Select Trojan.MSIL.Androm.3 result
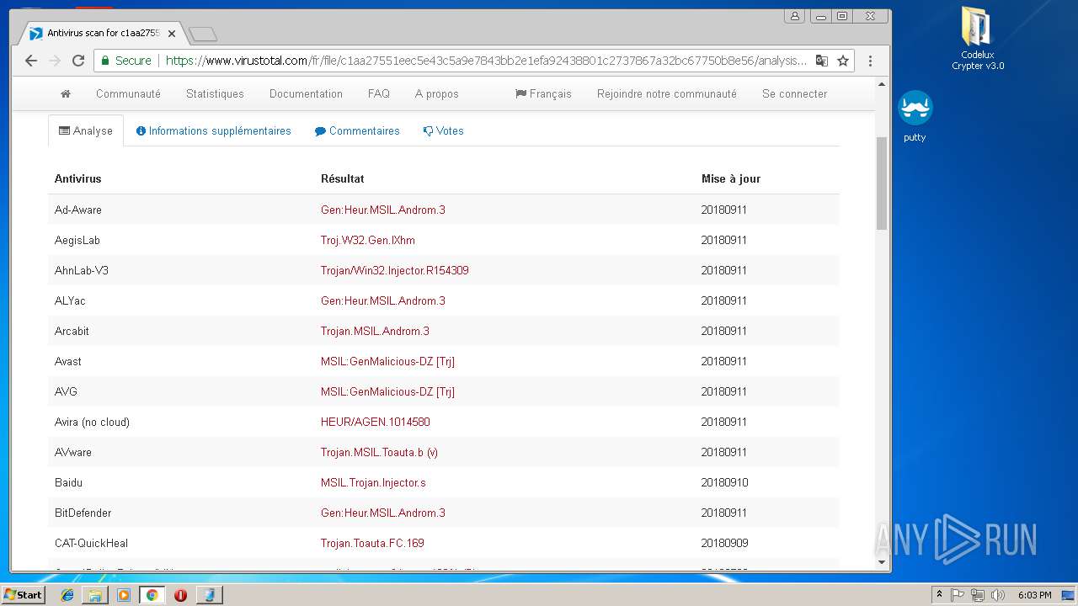Screen dimensions: 1078x606 click(375, 331)
